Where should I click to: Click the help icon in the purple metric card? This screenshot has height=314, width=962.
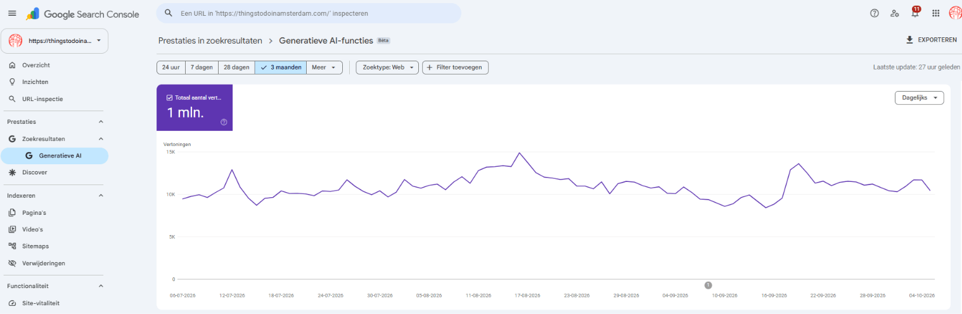point(224,122)
